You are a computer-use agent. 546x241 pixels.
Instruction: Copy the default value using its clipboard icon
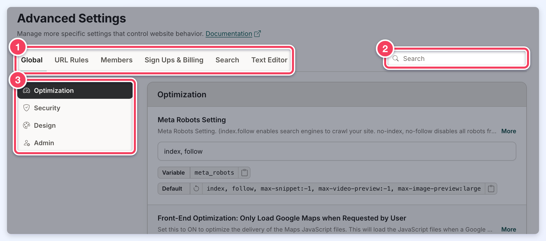pos(491,189)
